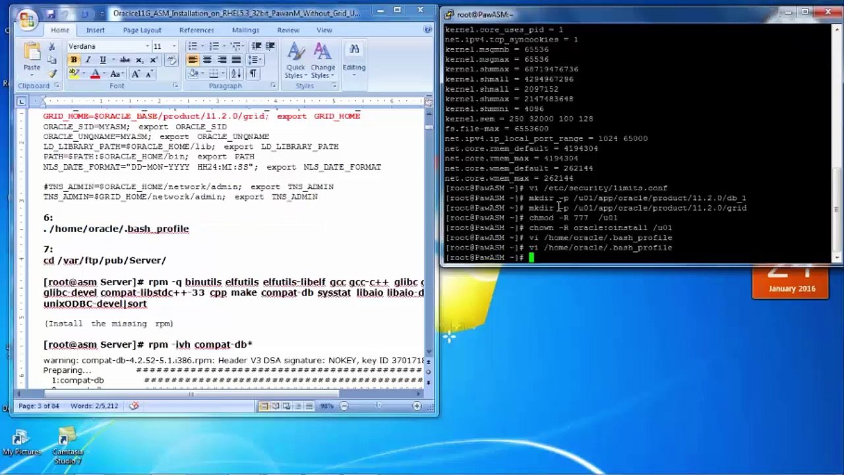Toggle Bold formatting
The width and height of the screenshot is (844, 475).
click(74, 60)
